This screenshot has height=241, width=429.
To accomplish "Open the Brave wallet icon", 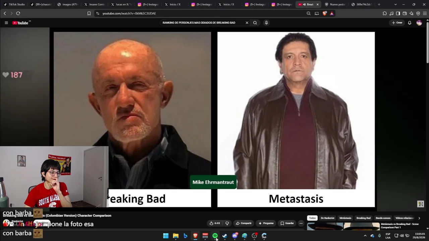I will [405, 13].
